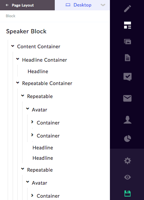The width and height of the screenshot is (144, 200).
Task: Collapse the Headline Container node
Action: [18, 59]
